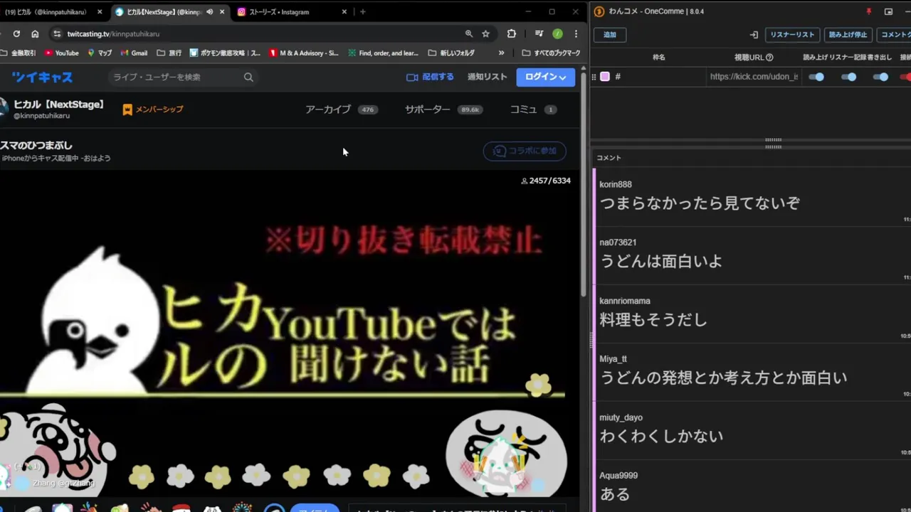Select kannriomama's comment 料理もそうだし

pos(653,320)
